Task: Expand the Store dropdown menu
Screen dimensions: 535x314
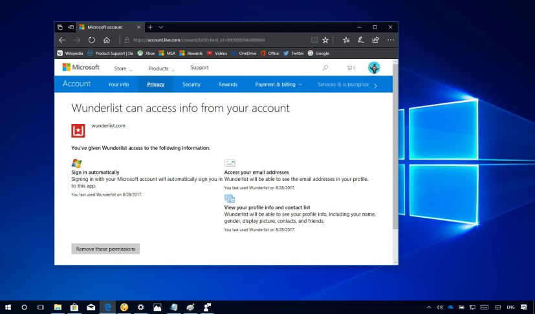Action: (123, 68)
